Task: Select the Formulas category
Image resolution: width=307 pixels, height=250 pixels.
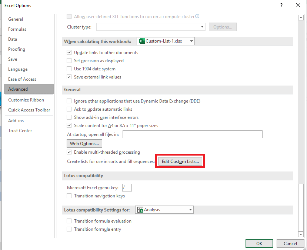Action: 17,29
